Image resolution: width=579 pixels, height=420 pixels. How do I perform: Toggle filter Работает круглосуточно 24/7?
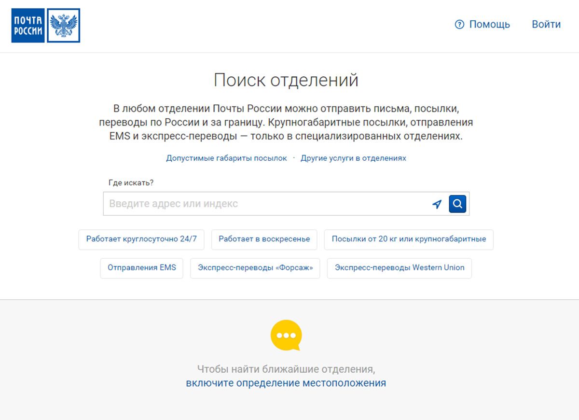click(141, 239)
